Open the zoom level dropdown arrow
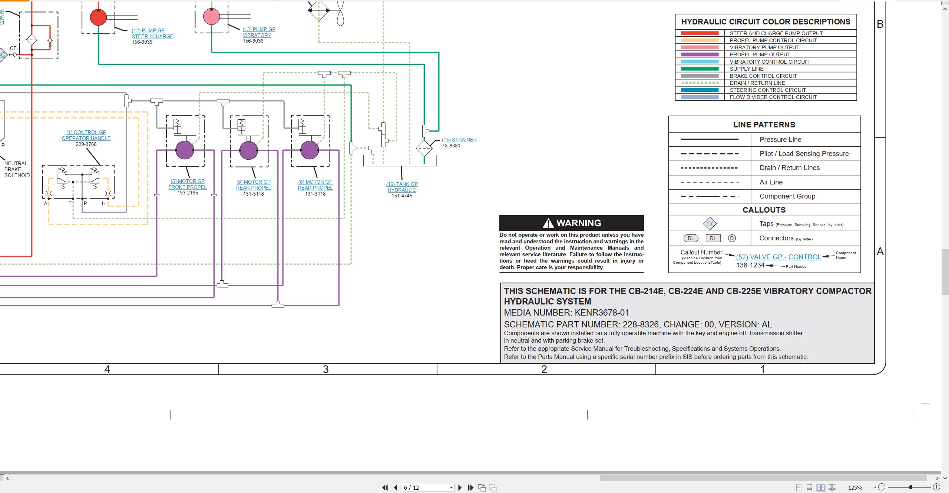This screenshot has width=949, height=493. [x=875, y=487]
